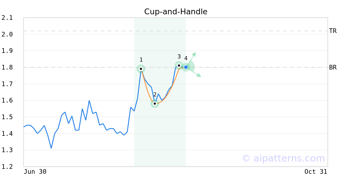
Task: Click the dashed TR resistance line
Action: click(x=175, y=31)
